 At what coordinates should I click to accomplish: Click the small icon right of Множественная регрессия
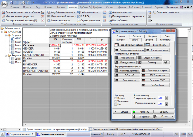[42, 16]
